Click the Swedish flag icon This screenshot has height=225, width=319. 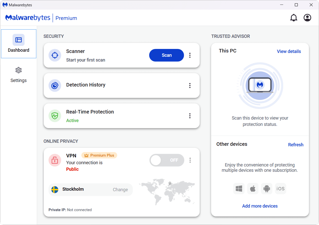(55, 189)
